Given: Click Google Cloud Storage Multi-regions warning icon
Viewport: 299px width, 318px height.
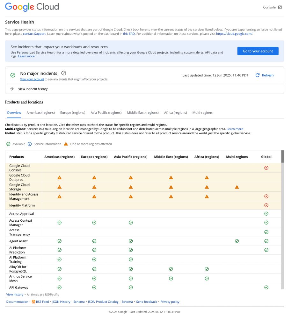Looking at the screenshot, I should pos(237,187).
